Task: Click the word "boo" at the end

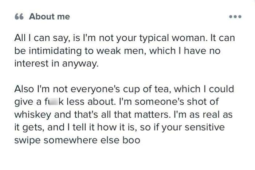Action: pyautogui.click(x=132, y=140)
